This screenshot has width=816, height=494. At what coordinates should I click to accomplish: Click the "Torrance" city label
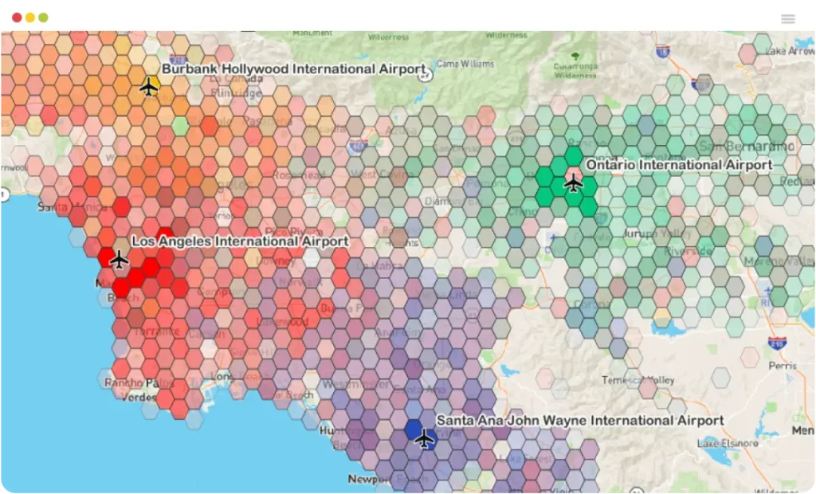(157, 331)
